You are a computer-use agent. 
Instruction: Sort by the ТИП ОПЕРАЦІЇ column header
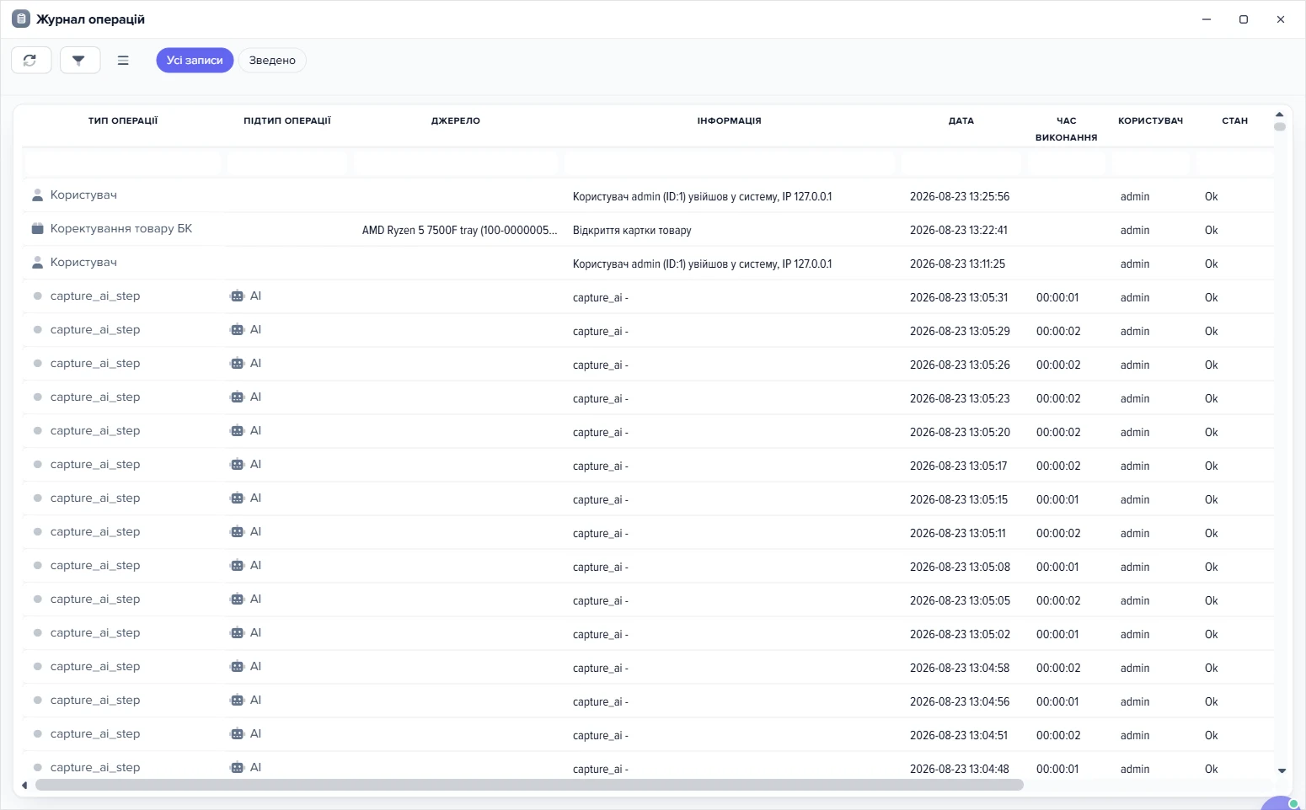pyautogui.click(x=123, y=120)
